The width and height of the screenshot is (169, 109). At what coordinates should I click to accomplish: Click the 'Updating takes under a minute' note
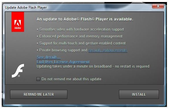pos(93,66)
